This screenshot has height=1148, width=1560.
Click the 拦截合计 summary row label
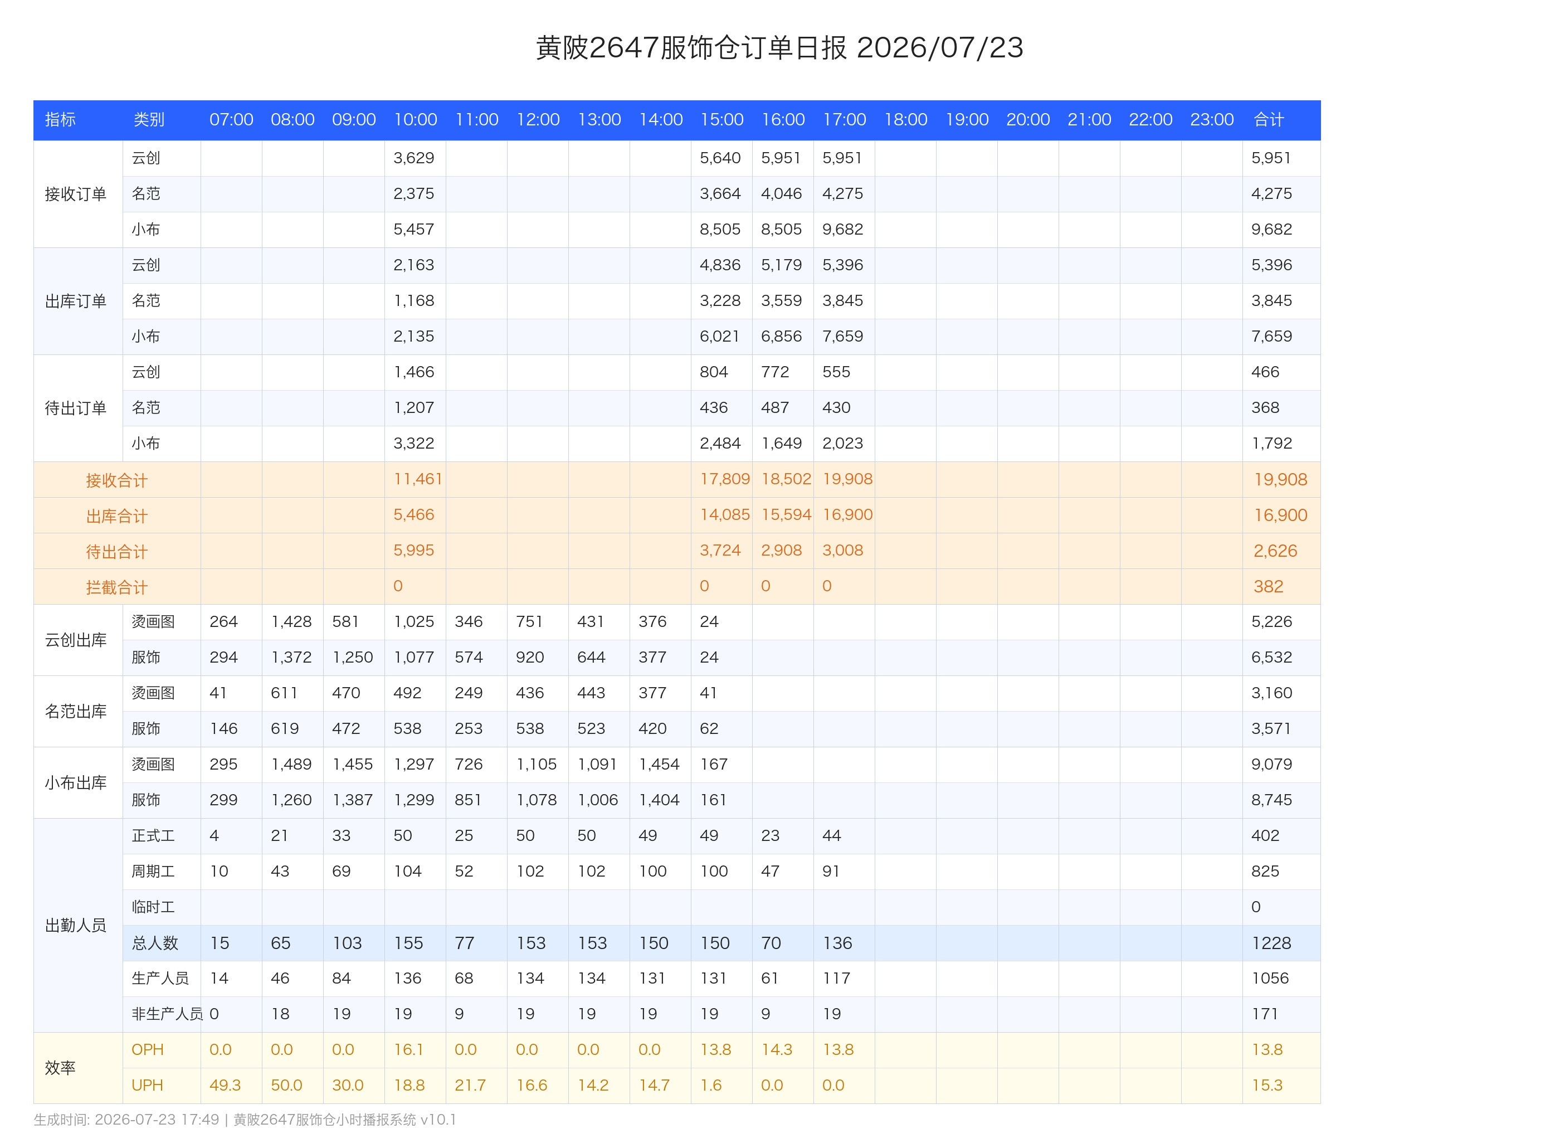[116, 587]
